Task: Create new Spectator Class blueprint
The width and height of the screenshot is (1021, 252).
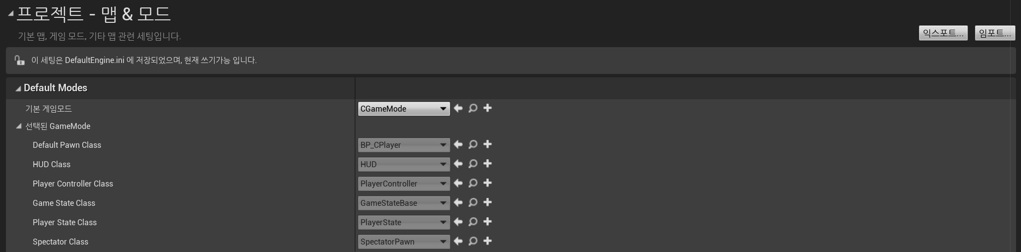Action: click(x=487, y=241)
